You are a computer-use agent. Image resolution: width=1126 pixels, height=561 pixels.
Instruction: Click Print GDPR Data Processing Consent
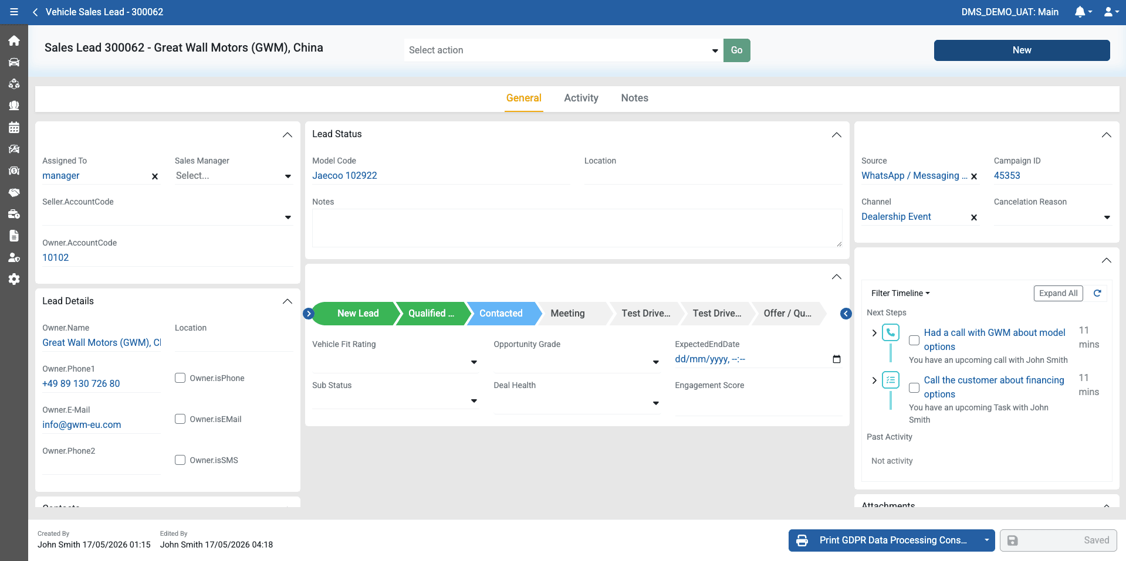pos(885,540)
